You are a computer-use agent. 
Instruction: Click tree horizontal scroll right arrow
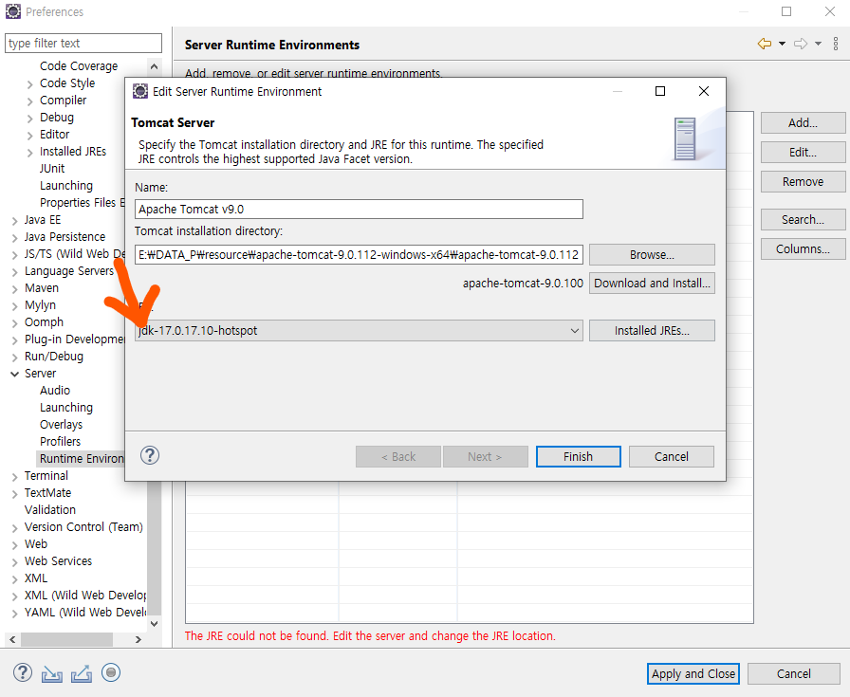(x=139, y=639)
